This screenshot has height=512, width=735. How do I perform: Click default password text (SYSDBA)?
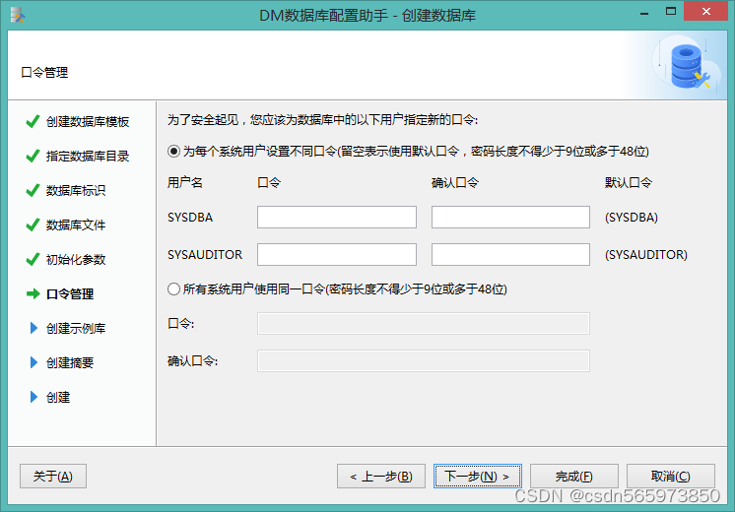632,218
